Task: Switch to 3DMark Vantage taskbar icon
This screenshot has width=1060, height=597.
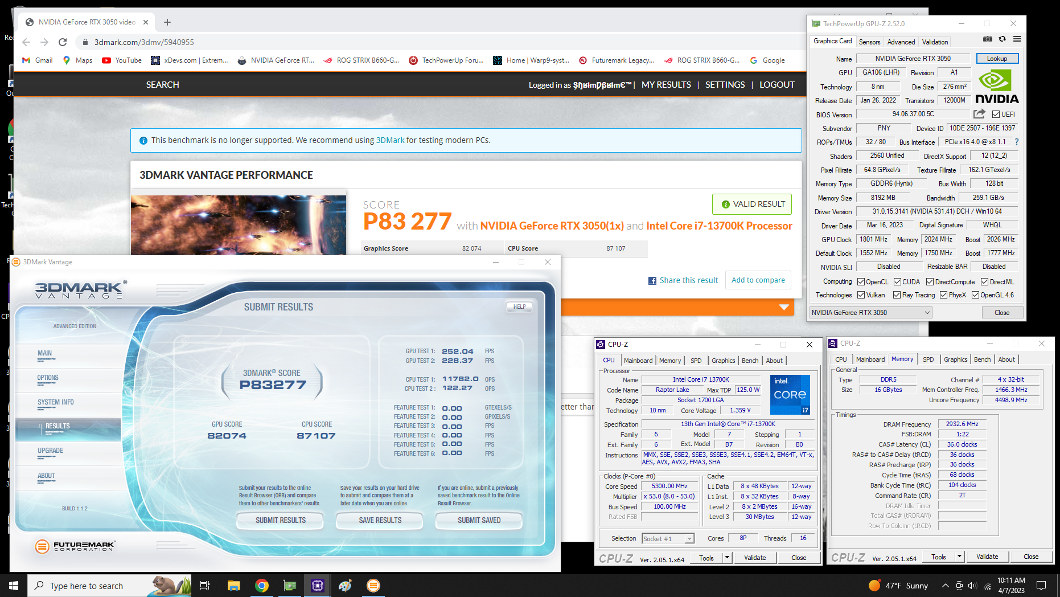Action: (373, 586)
